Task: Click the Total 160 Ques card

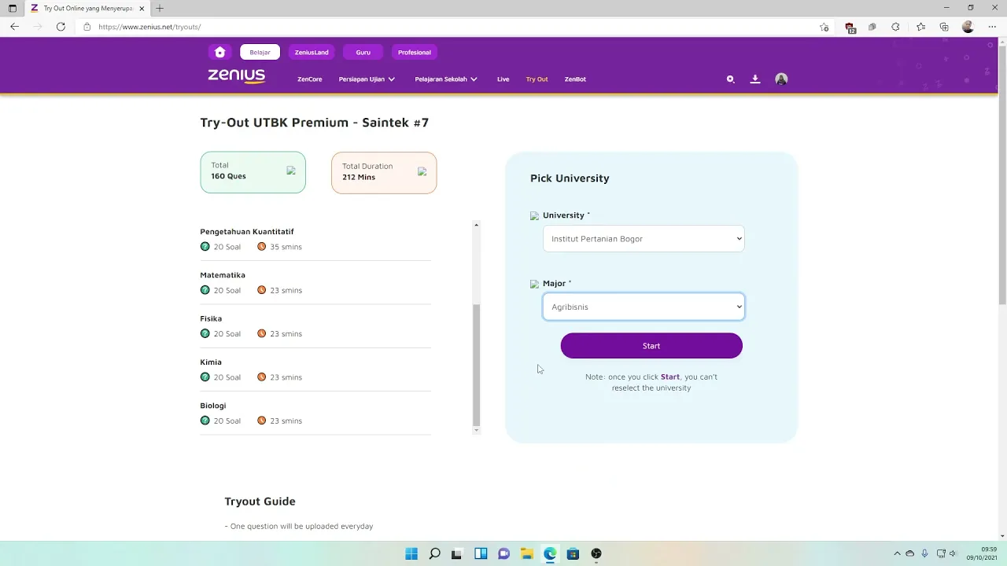Action: [253, 172]
